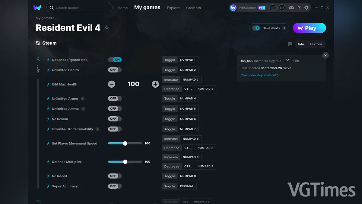Image resolution: width=362 pixels, height=204 pixels.
Task: Open Discord link icon in header
Action: (x=291, y=8)
